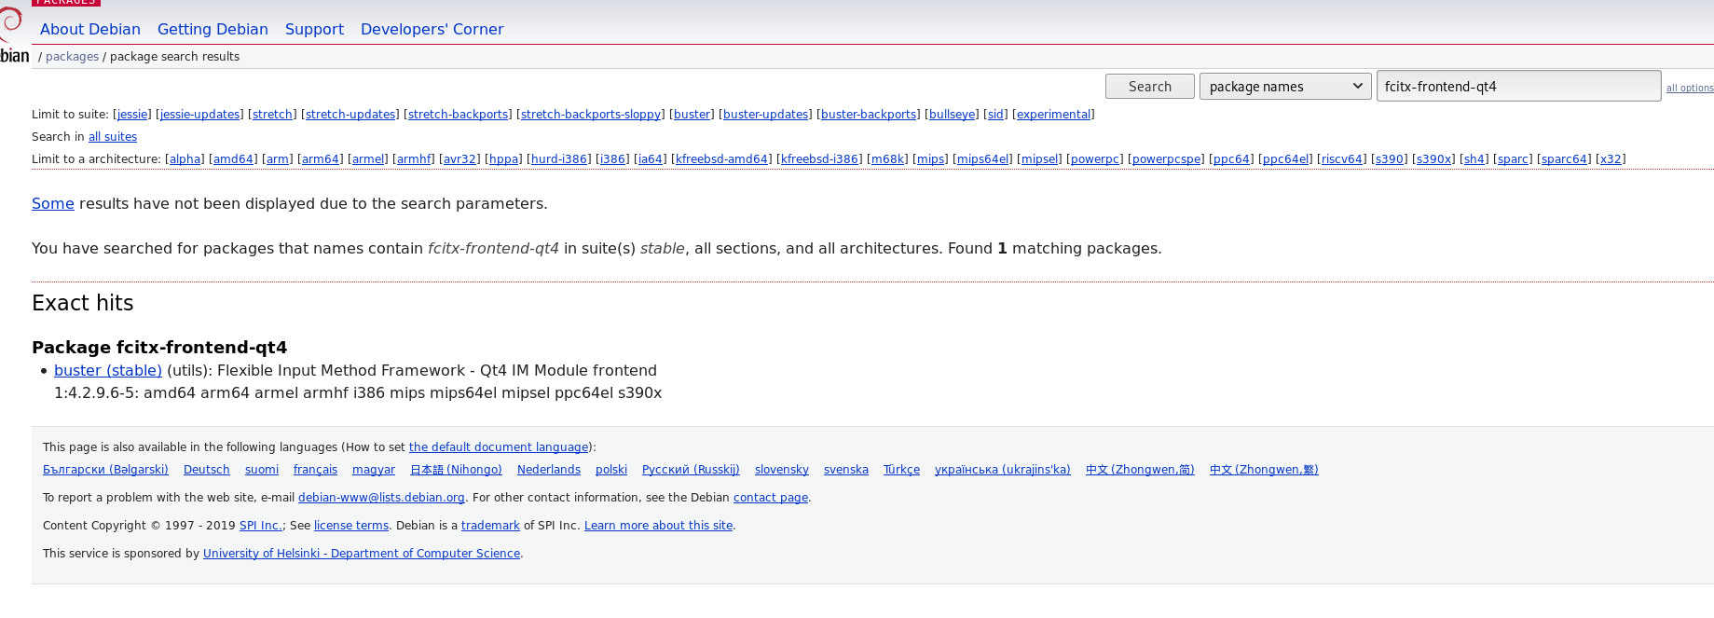Switch page language to suomi
1714x618 pixels.
(262, 470)
